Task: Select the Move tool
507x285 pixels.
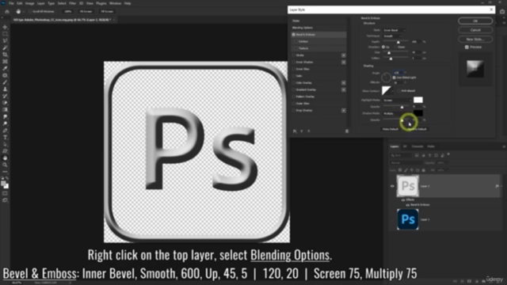Action: 5,27
